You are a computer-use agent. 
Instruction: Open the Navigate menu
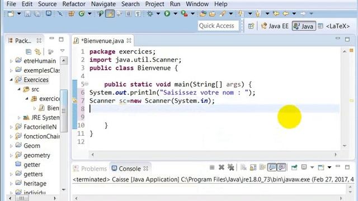pyautogui.click(x=103, y=4)
